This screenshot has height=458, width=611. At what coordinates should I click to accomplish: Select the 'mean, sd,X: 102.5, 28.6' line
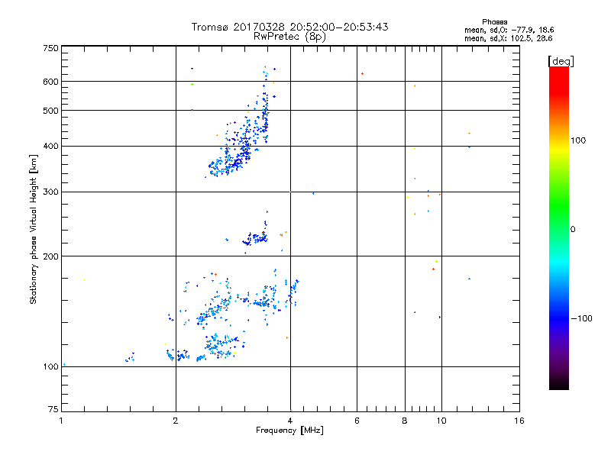[x=508, y=38]
